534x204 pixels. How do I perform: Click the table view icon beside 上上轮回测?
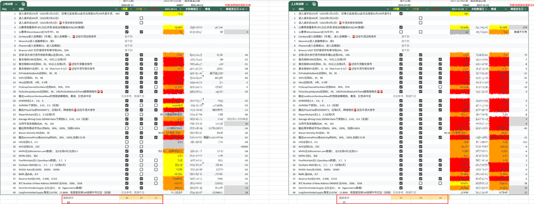(315, 4)
